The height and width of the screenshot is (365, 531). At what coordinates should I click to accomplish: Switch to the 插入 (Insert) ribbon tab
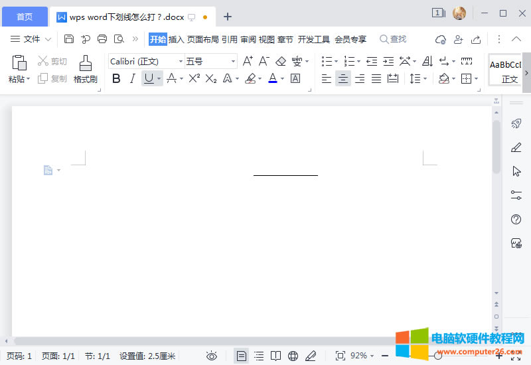[x=176, y=39]
